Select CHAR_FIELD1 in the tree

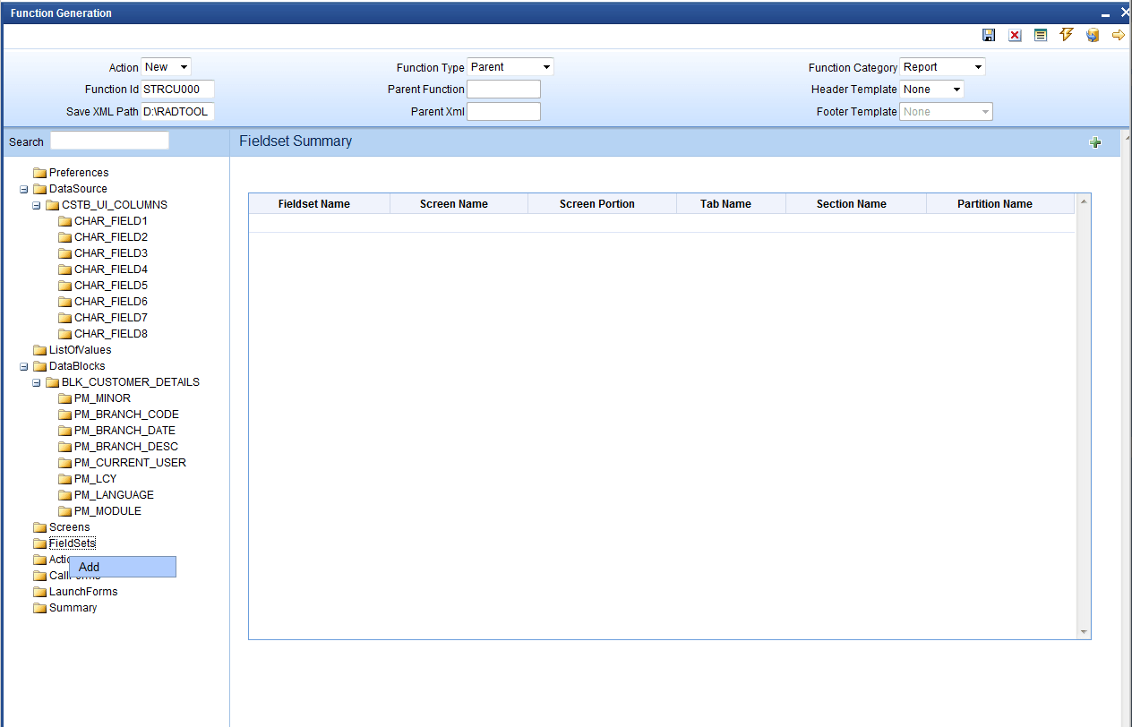point(111,221)
